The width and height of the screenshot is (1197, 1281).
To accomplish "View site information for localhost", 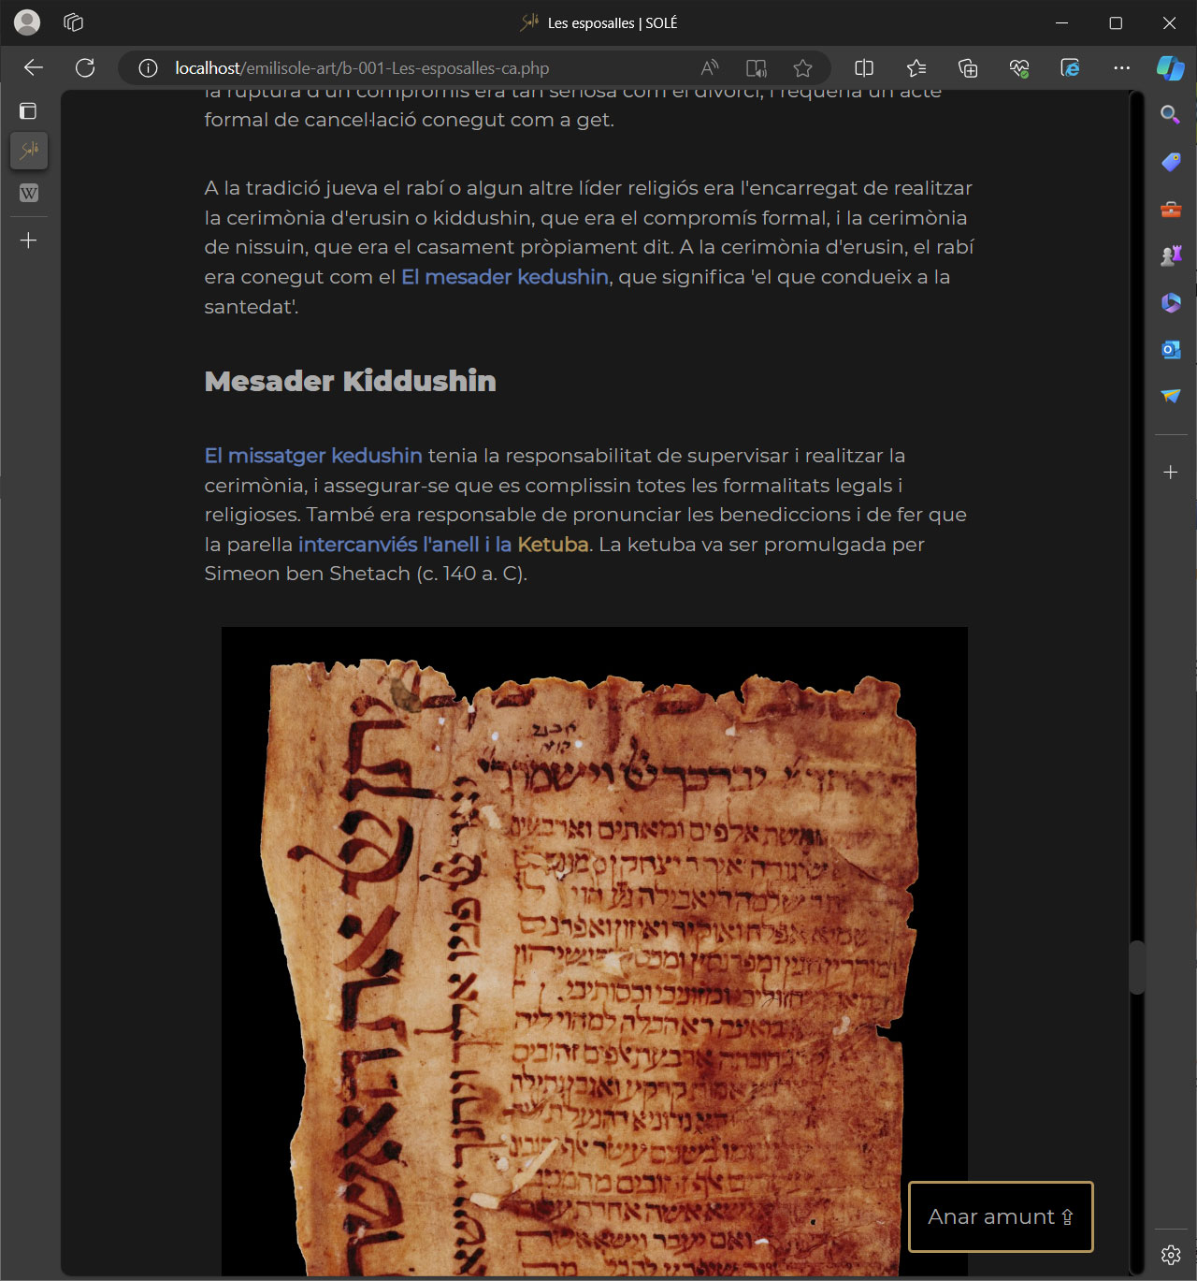I will point(148,67).
